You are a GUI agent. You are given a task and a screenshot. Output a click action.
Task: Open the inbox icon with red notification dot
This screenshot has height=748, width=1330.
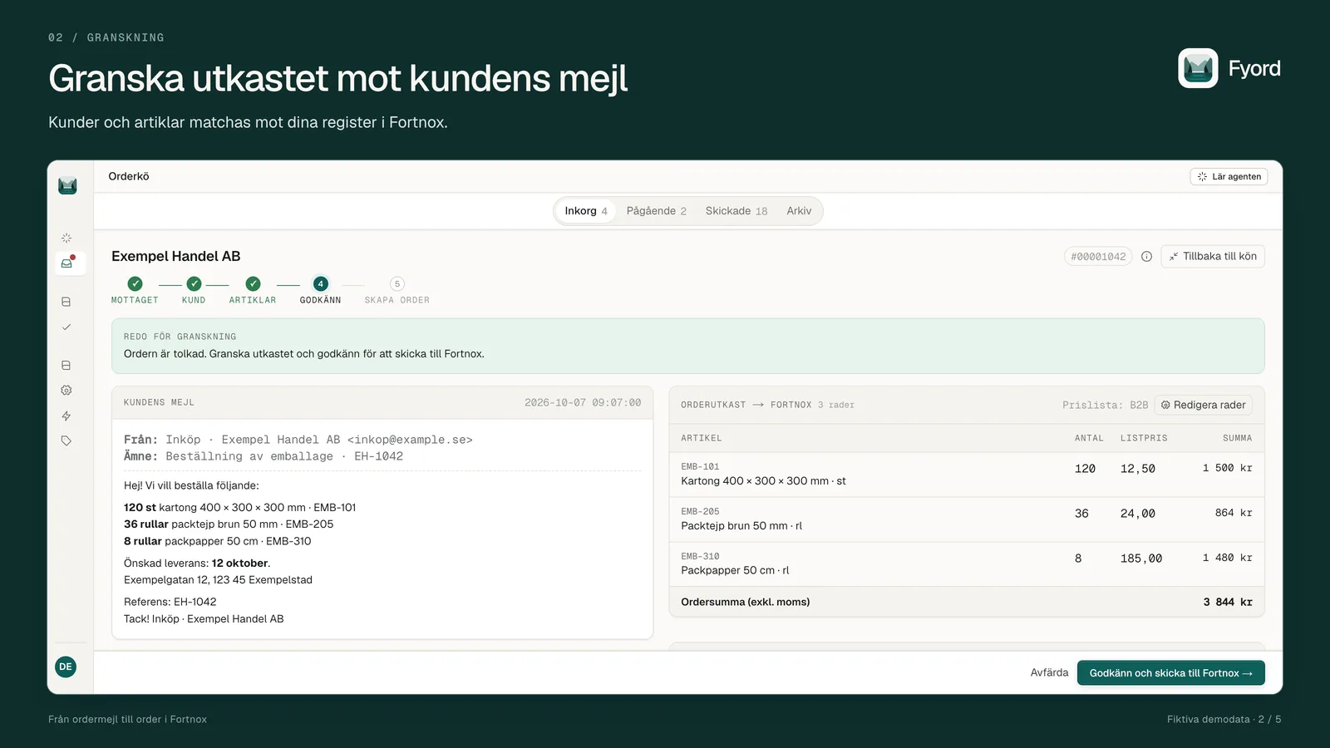67,263
